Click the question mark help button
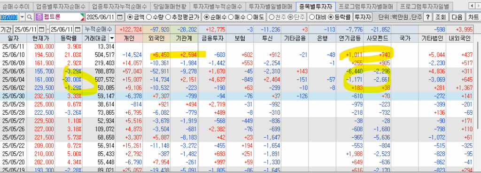Viewport: 481px width, 173px height. [x=427, y=17]
